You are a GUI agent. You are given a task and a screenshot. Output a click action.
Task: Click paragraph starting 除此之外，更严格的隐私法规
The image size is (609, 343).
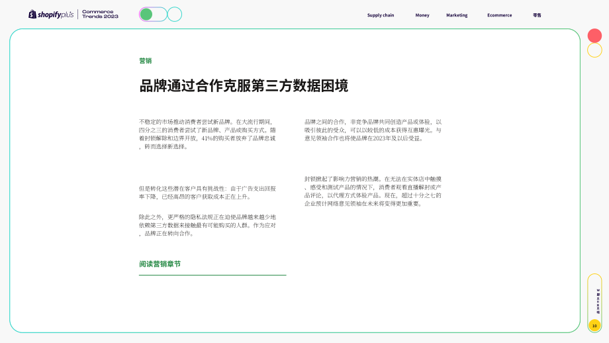click(x=207, y=225)
